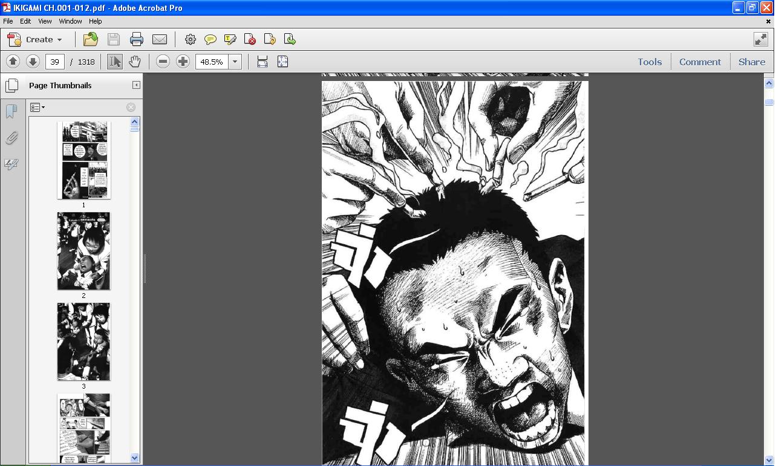Activate the Hand pan tool

(x=134, y=62)
